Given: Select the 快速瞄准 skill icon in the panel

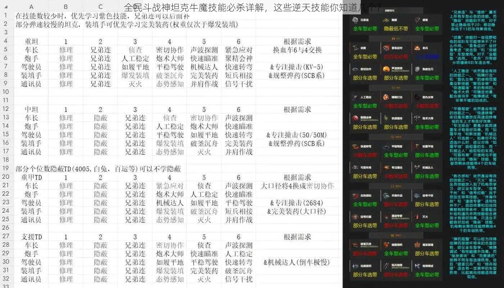Looking at the screenshot, I should coord(386,118).
